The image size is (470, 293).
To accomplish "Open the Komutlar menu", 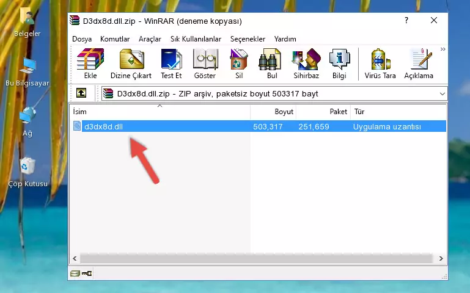I will pos(115,39).
